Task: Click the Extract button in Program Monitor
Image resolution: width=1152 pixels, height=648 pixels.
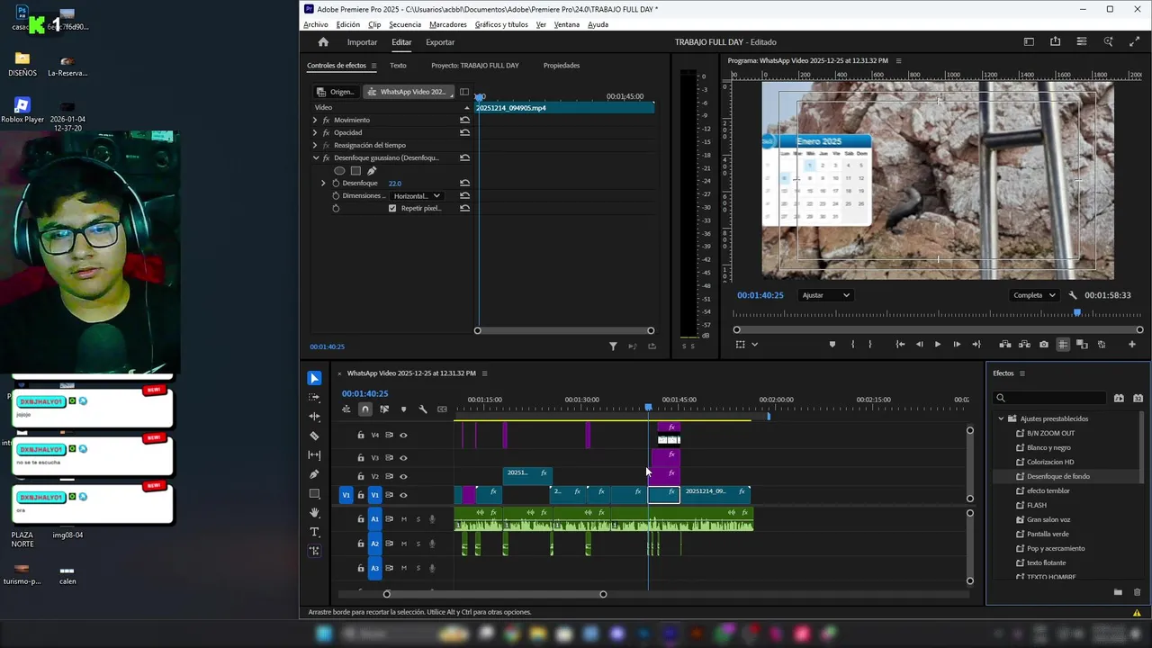Action: [x=1024, y=345]
